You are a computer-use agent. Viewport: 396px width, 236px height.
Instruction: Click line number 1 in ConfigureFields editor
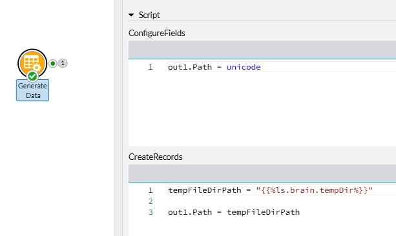(151, 67)
